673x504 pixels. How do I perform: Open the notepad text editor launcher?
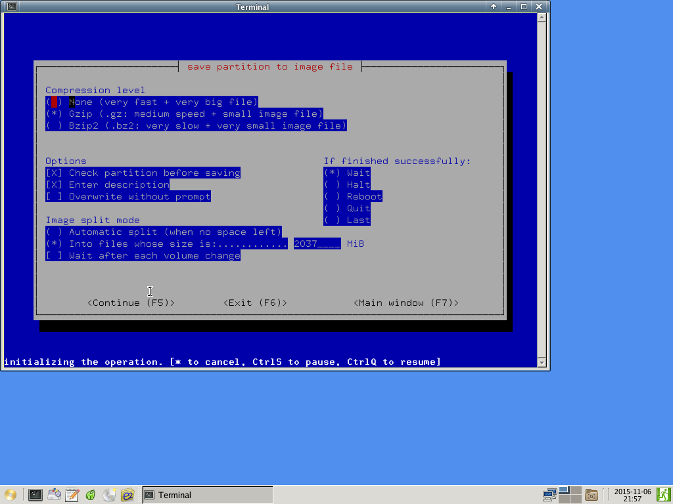(72, 495)
